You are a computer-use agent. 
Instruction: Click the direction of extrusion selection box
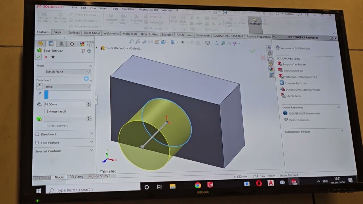coord(67,95)
